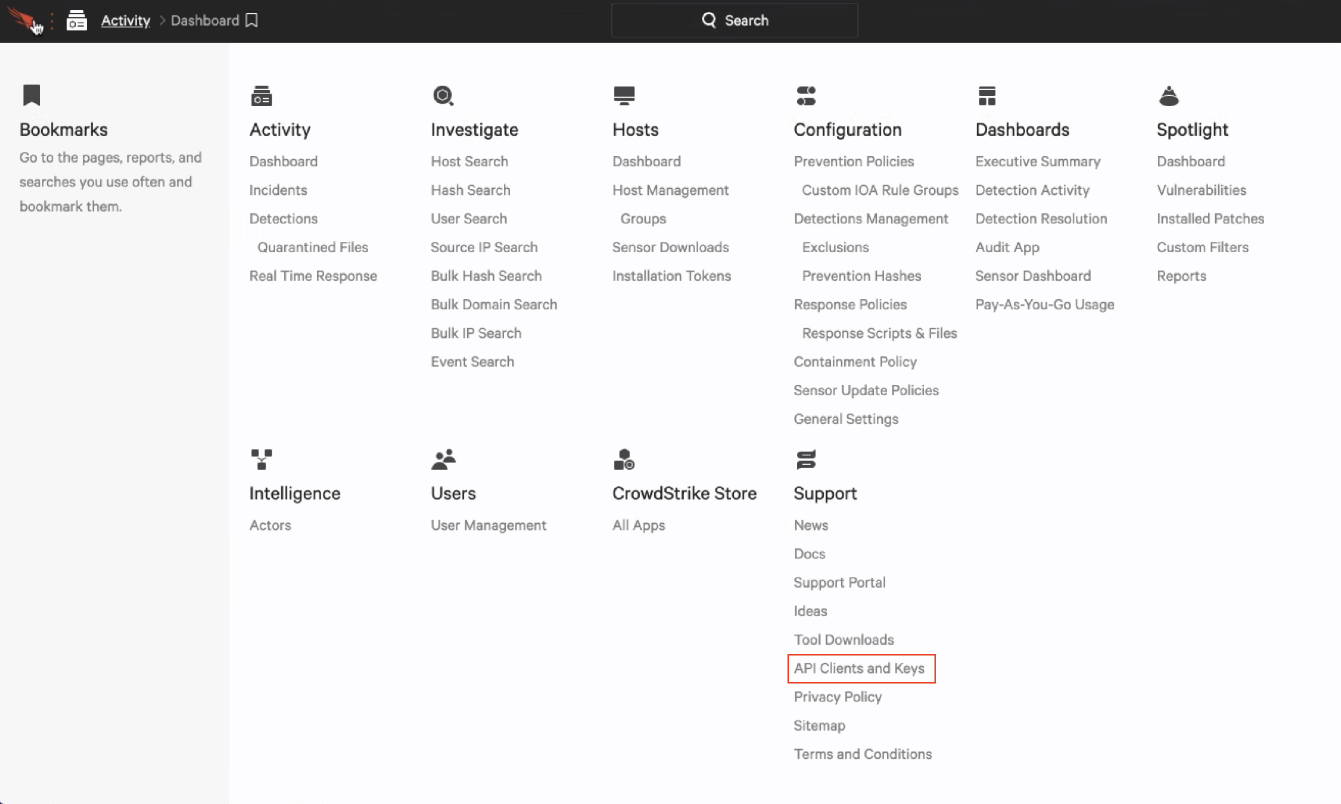This screenshot has width=1341, height=804.
Task: Click the Support chat icon
Action: [806, 459]
